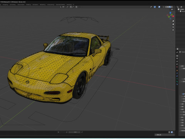Open the Shading workspace tab
The width and height of the screenshot is (185, 139).
(29, 5)
